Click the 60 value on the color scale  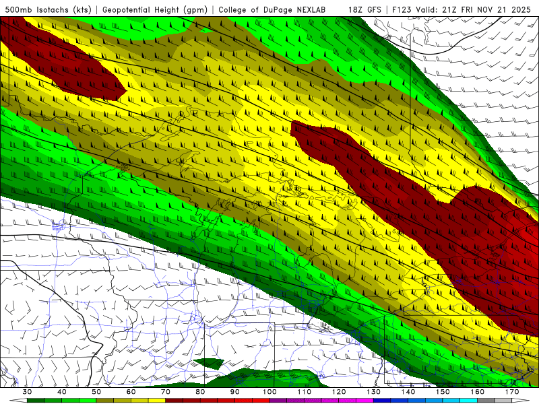pos(131,392)
